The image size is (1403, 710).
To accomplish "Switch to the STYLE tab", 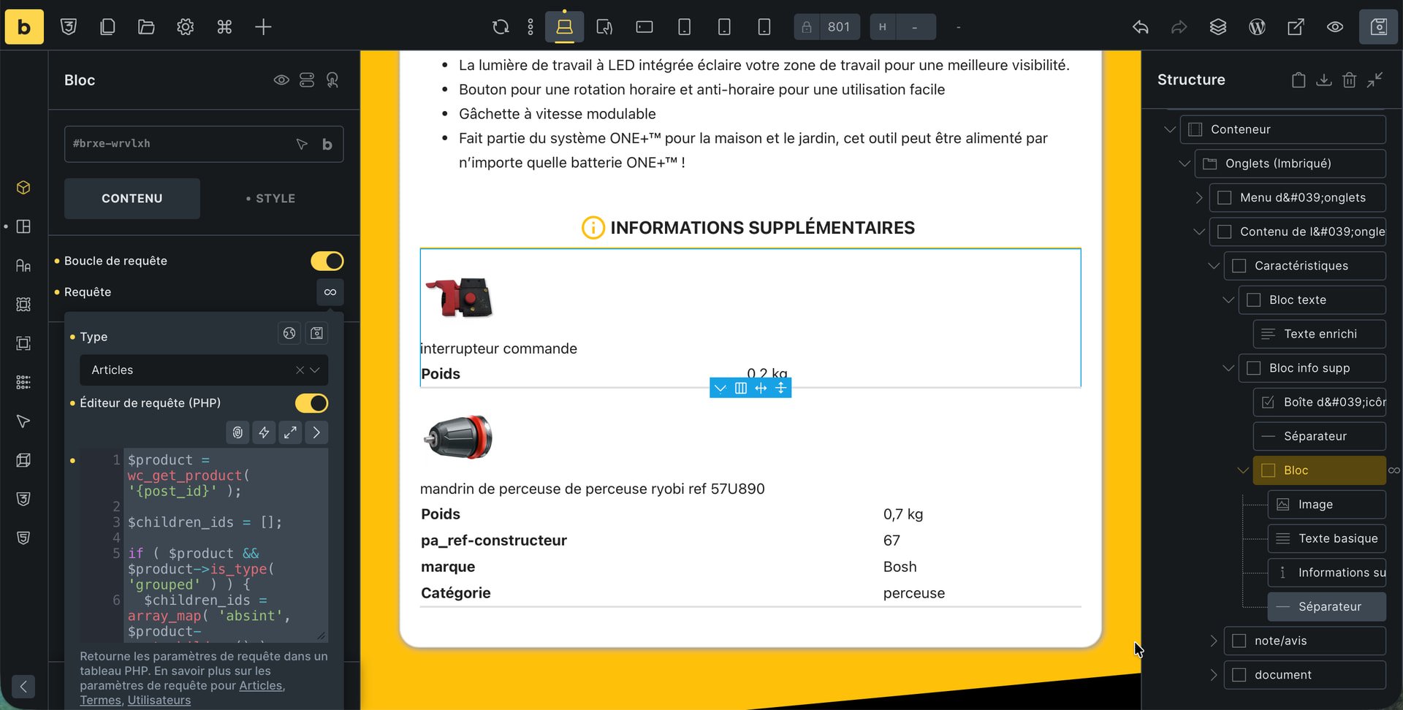I will 270,199.
